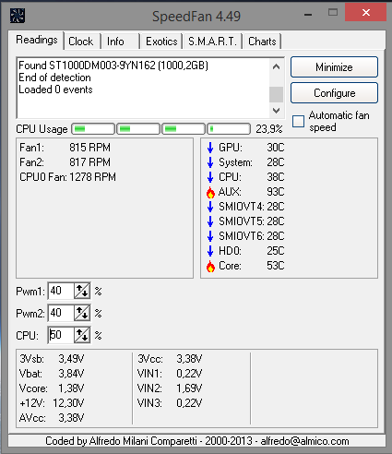Click the VIN2 1,69V voltage reading
The width and height of the screenshot is (392, 454).
170,388
